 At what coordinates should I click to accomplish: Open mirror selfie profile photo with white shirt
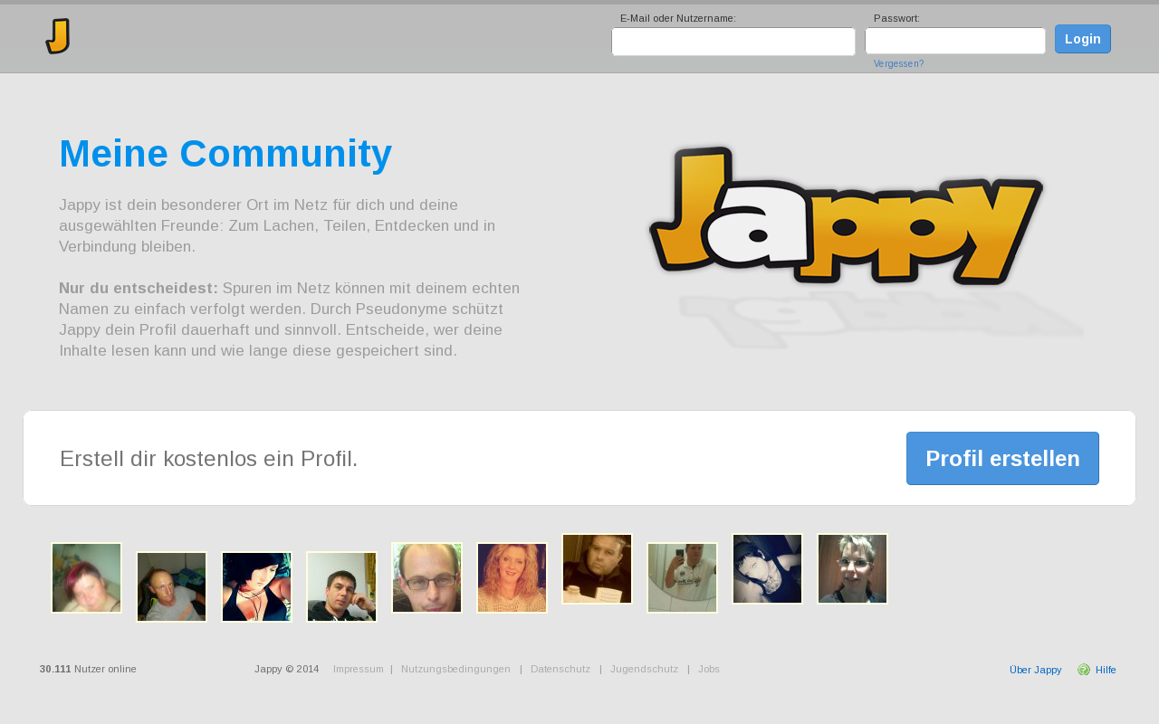point(683,578)
